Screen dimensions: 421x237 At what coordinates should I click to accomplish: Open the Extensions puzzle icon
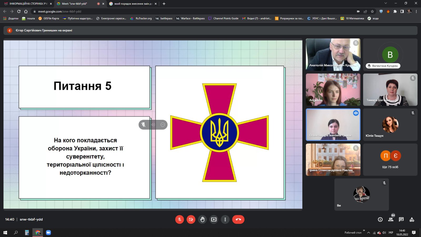pos(395,11)
